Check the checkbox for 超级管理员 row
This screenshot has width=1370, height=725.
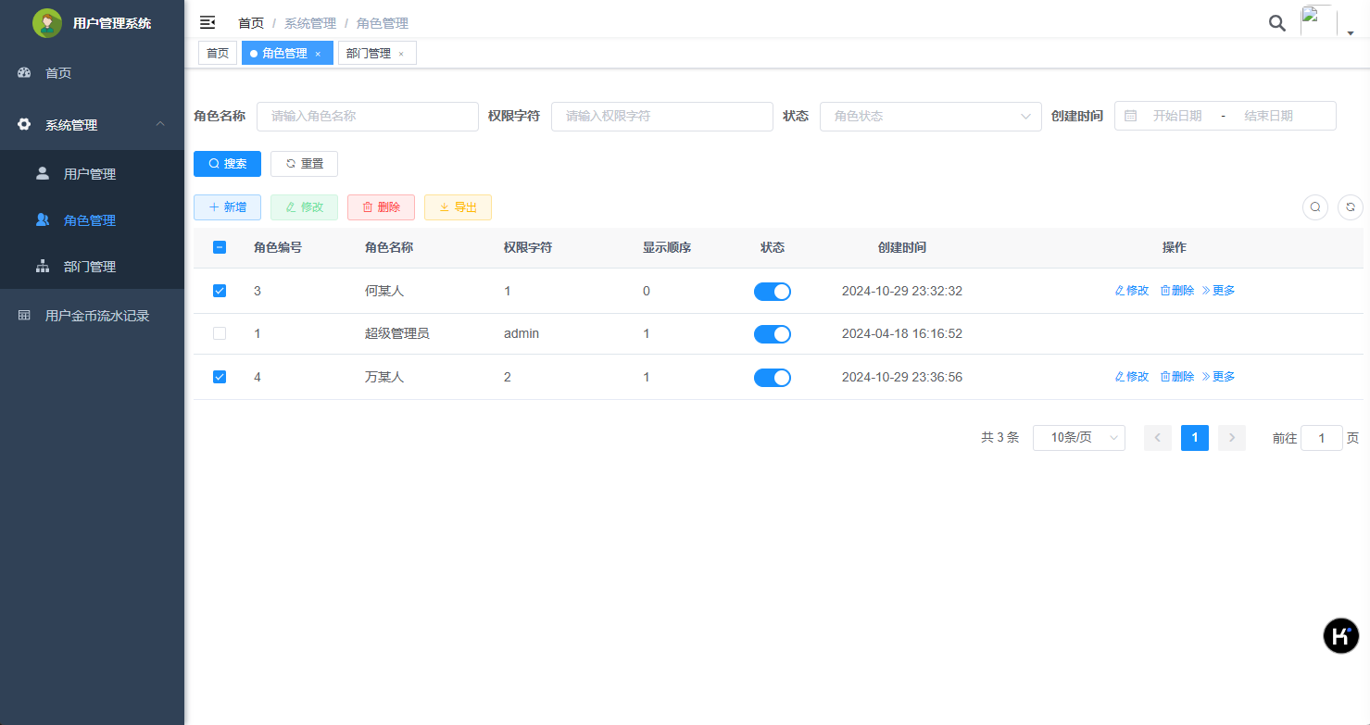220,333
